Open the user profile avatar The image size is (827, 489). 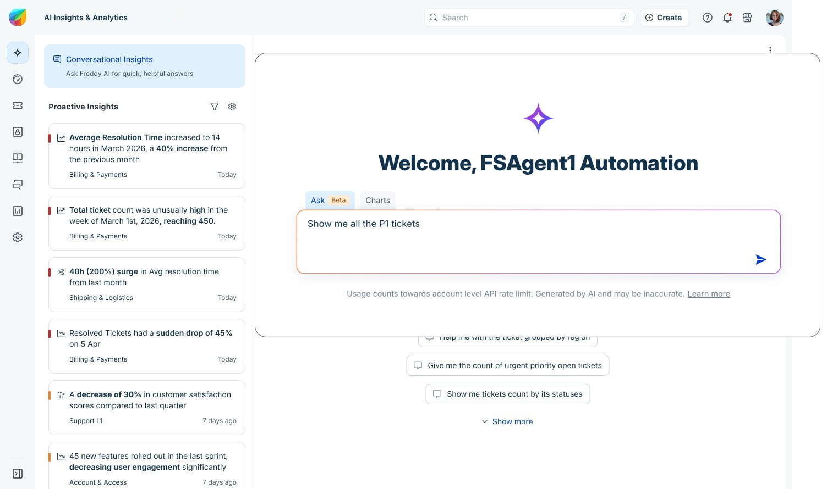(775, 18)
